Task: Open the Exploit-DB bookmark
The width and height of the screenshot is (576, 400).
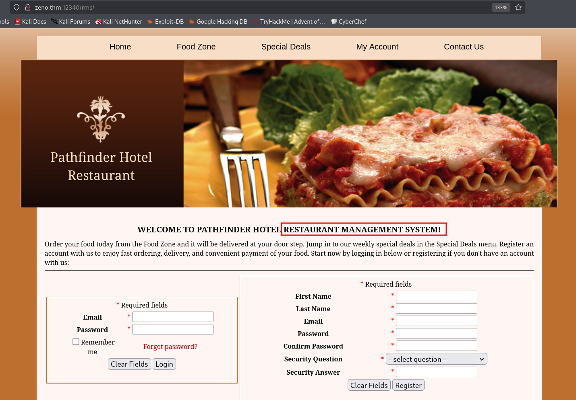Action: point(166,22)
